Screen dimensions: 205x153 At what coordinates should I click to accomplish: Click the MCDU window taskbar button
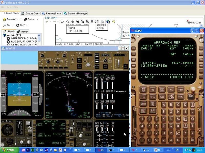(x=101, y=150)
